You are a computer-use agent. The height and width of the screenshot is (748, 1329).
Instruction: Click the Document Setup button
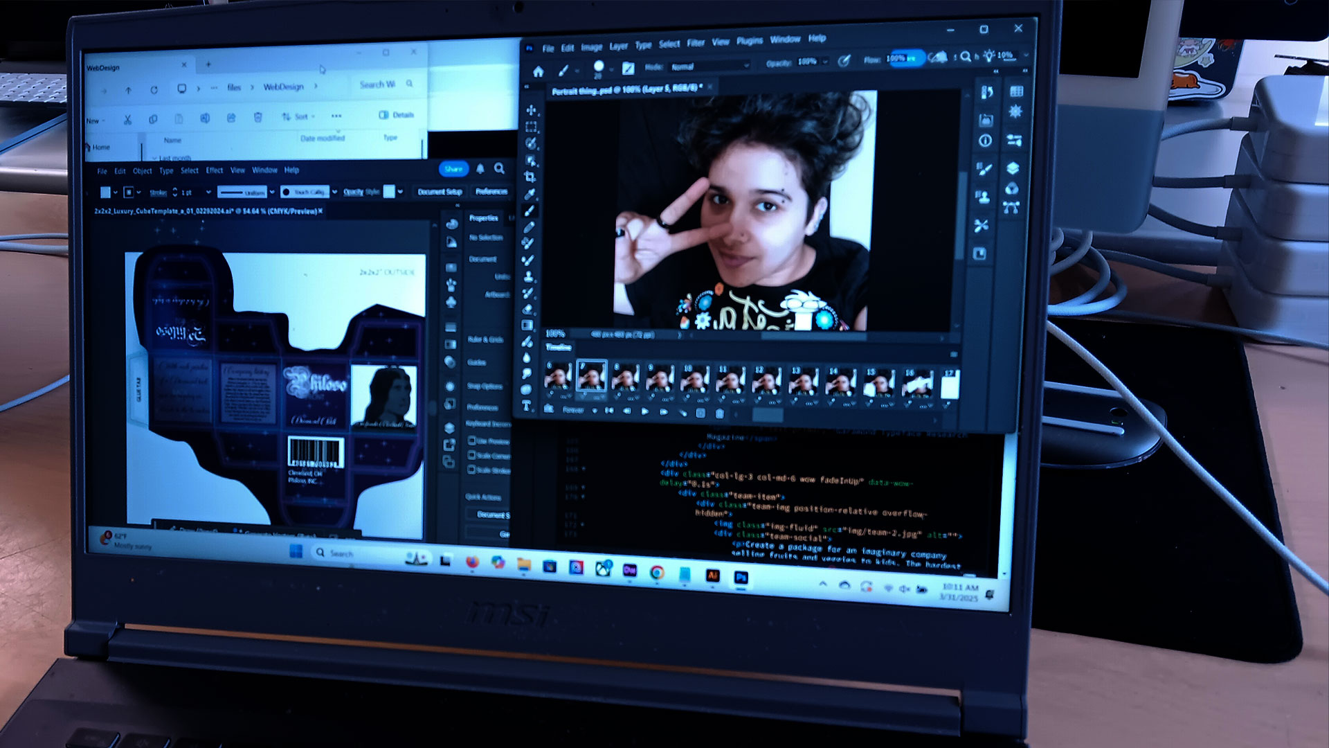[x=440, y=192]
